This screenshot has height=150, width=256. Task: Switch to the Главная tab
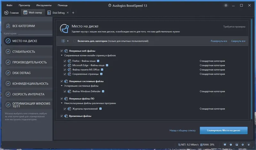click(x=12, y=13)
